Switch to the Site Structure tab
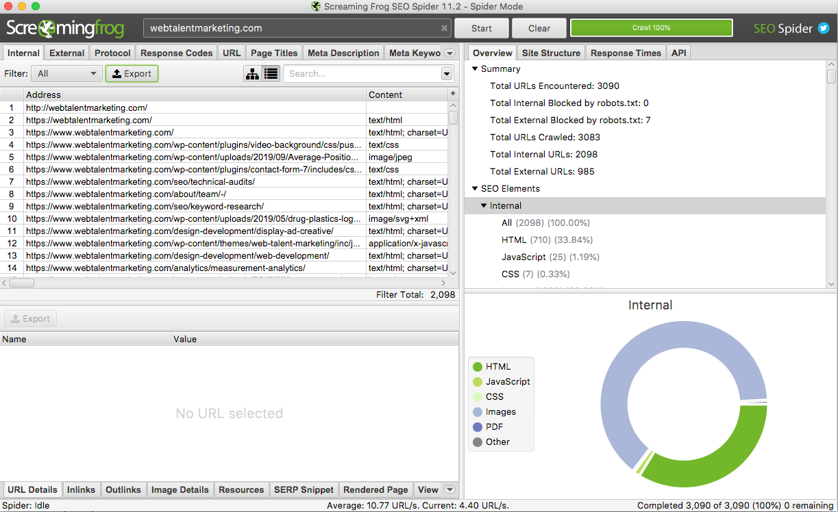 pyautogui.click(x=551, y=53)
